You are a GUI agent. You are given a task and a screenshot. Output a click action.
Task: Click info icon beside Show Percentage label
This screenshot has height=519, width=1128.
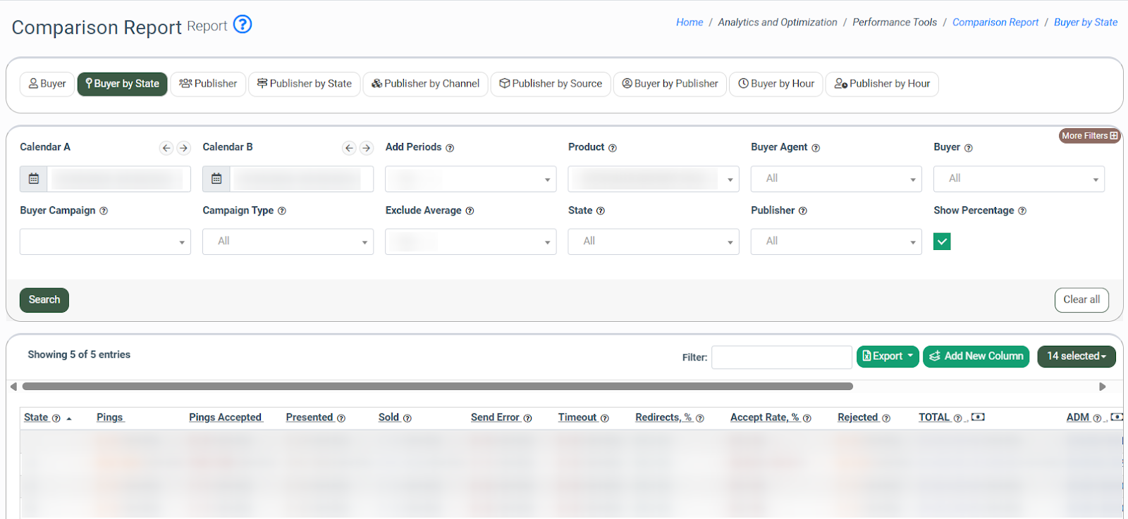pos(1022,211)
